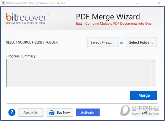Image resolution: width=165 pixels, height=121 pixels.
Task: Click the BitRecover app icon in title bar
Action: point(3,3)
